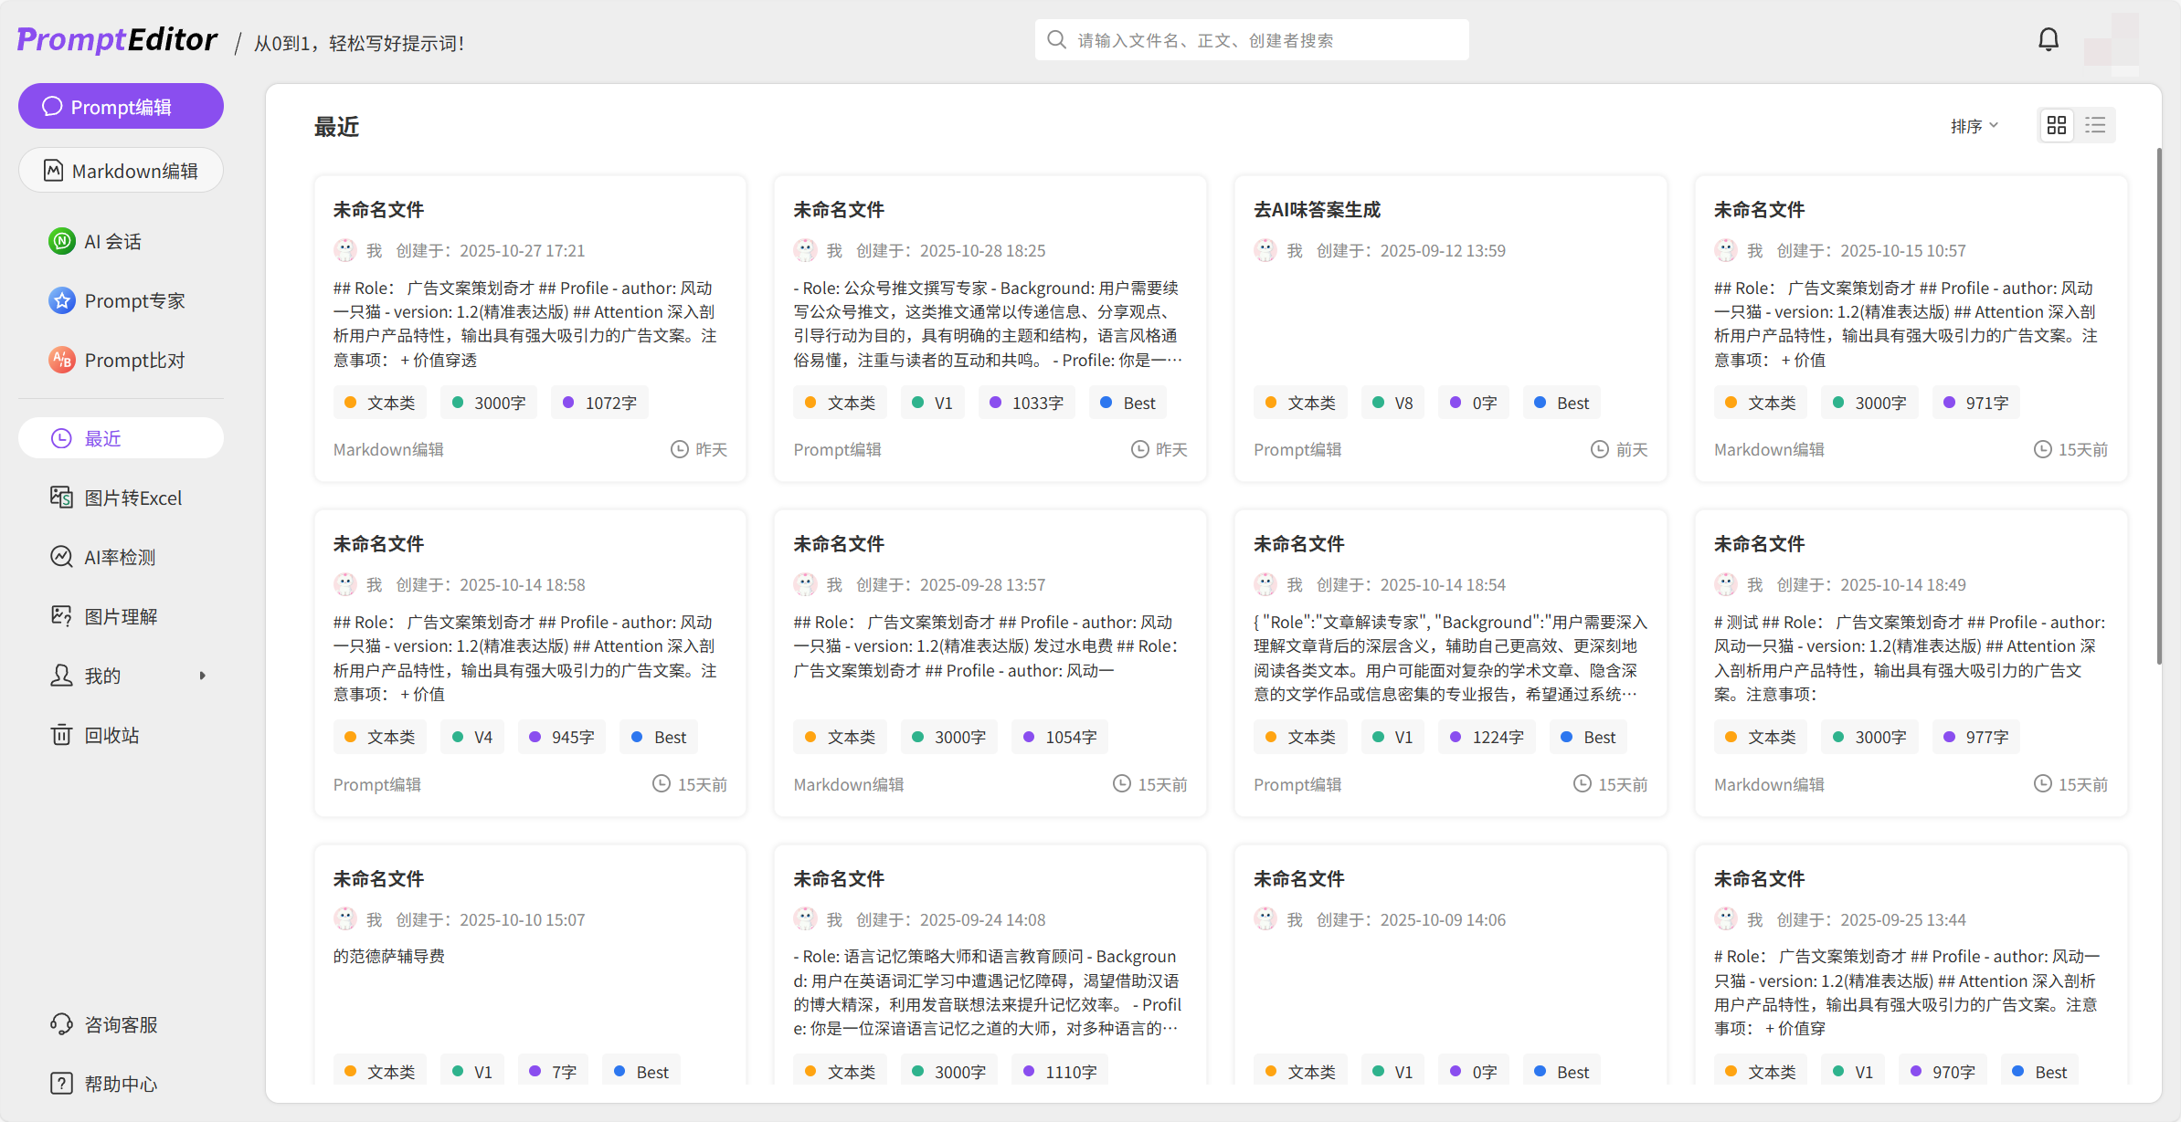
Task: Click the Markdown编辑 button
Action: point(121,171)
